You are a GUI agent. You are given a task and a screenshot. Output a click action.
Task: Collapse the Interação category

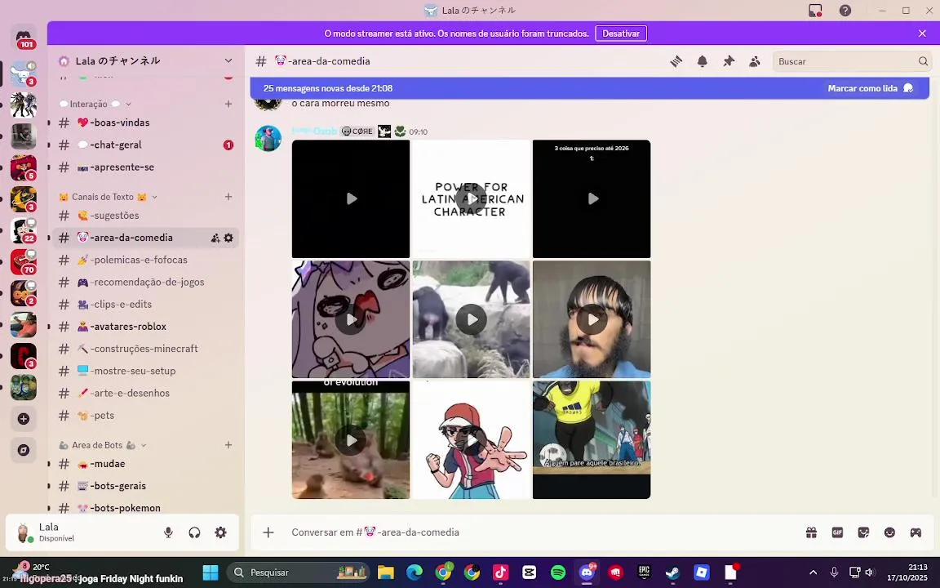[128, 105]
